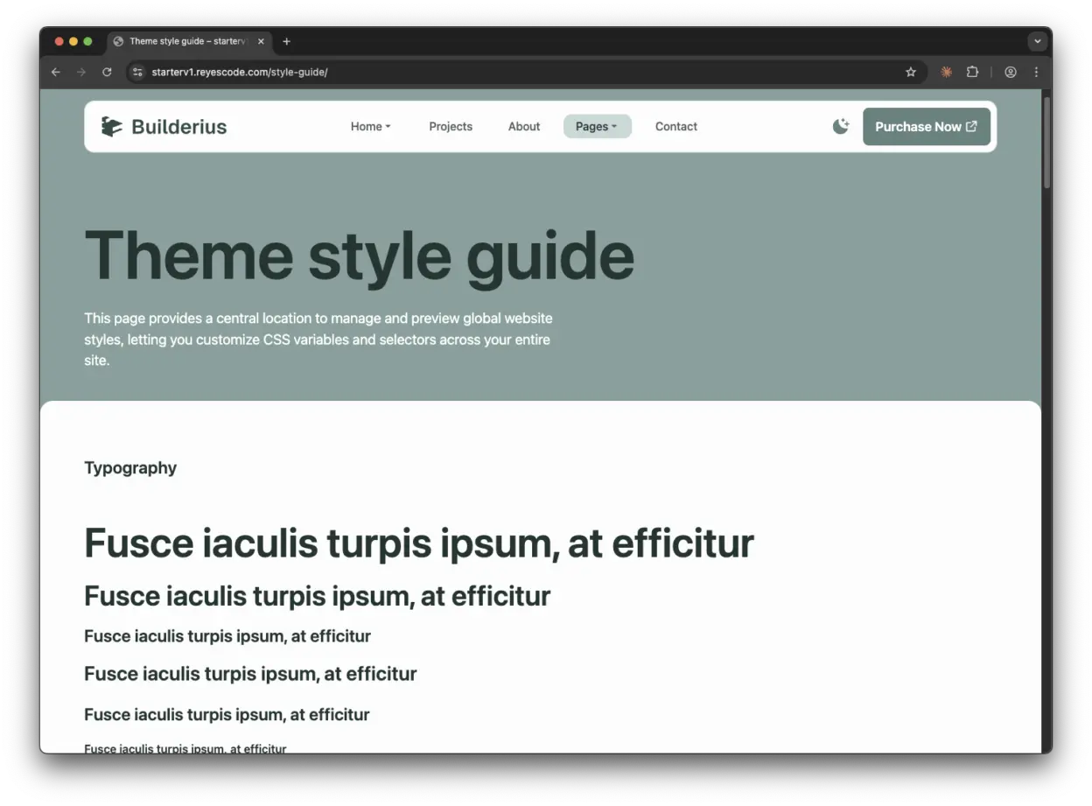Navigate to the Contact page
The width and height of the screenshot is (1092, 806).
[x=675, y=127]
